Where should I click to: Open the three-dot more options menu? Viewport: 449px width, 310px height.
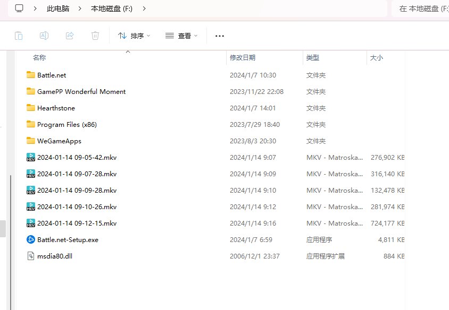(x=220, y=36)
